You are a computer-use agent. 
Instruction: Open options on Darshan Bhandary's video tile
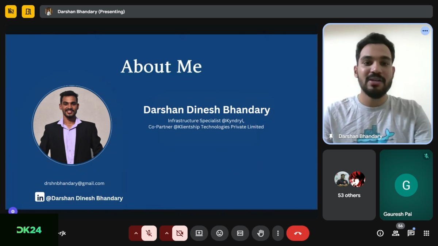coord(425,31)
